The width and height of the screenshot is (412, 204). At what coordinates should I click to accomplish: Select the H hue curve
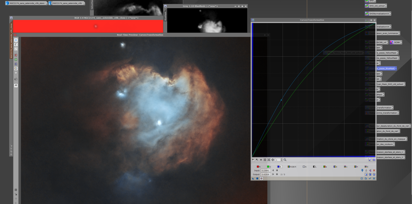coord(356,167)
